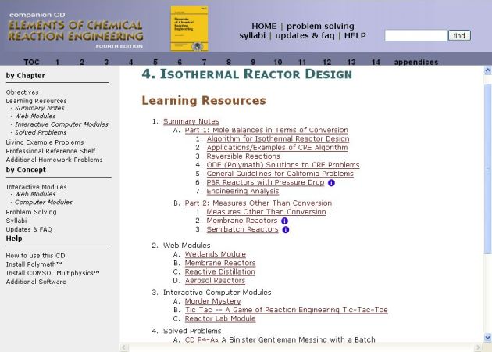Click the vertical scrollbar down arrow
Image resolution: width=492 pixels, height=352 pixels.
click(x=487, y=337)
